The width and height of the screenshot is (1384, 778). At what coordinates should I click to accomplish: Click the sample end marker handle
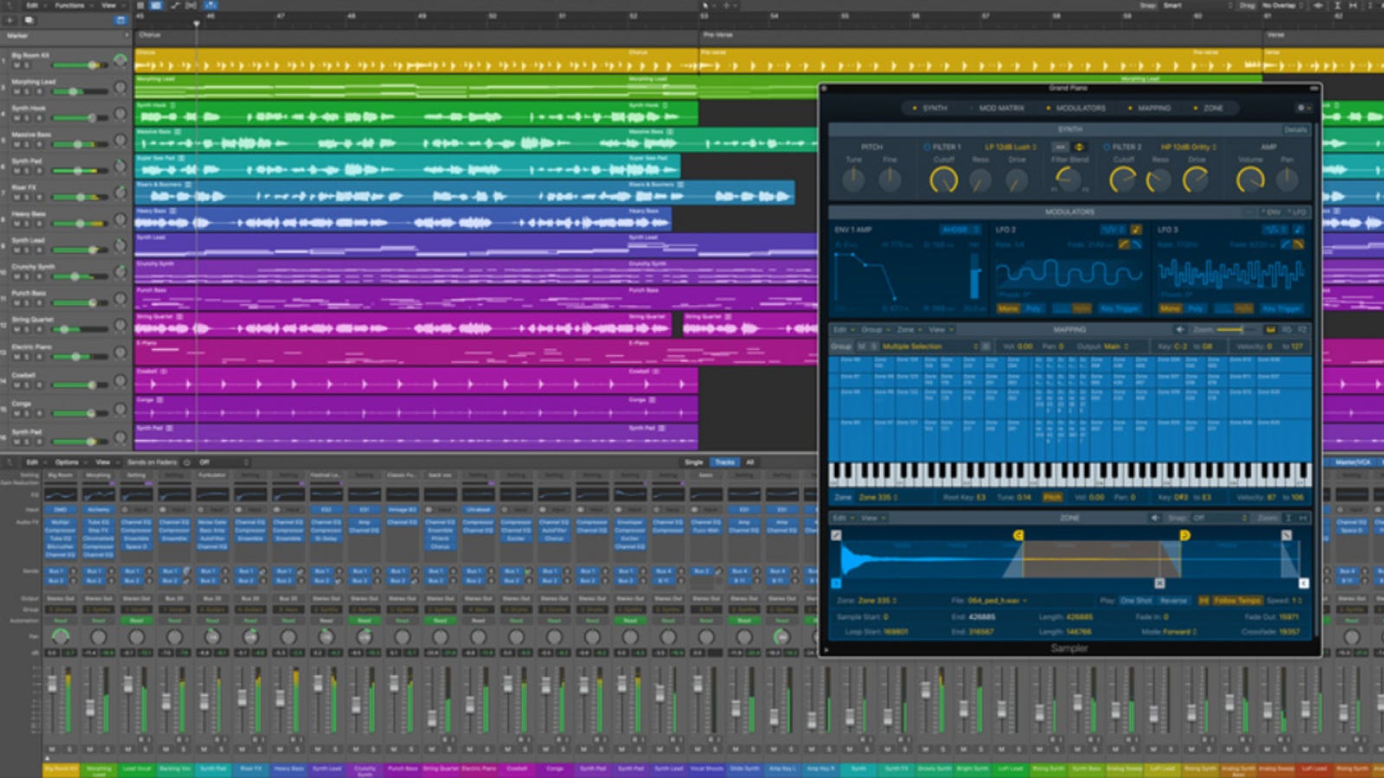[1304, 583]
